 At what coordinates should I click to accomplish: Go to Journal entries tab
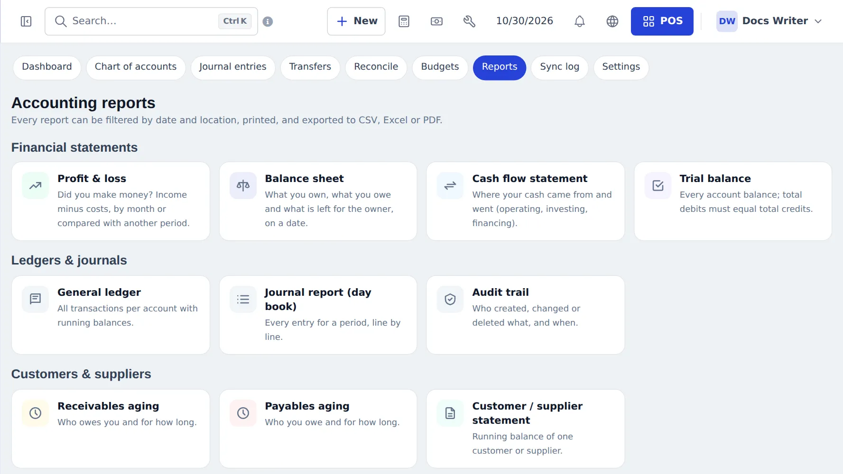[x=233, y=67]
